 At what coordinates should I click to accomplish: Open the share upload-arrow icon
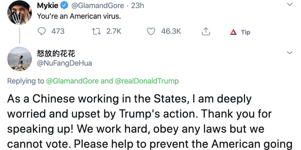point(206,31)
